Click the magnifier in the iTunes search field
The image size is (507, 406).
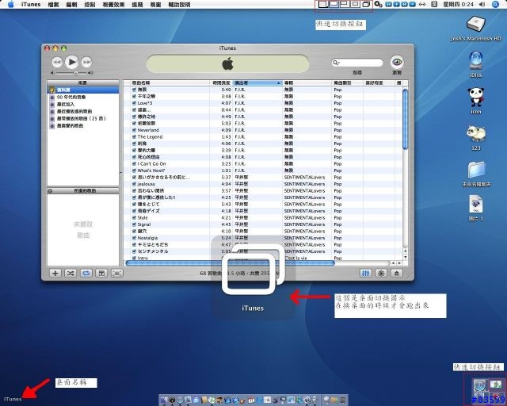pos(336,63)
